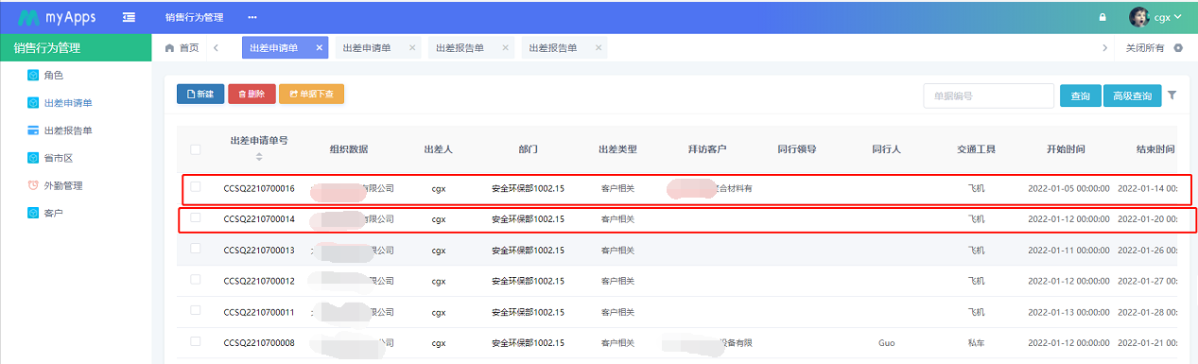
Task: Click cell CCSQ2210700014
Action: (x=259, y=218)
